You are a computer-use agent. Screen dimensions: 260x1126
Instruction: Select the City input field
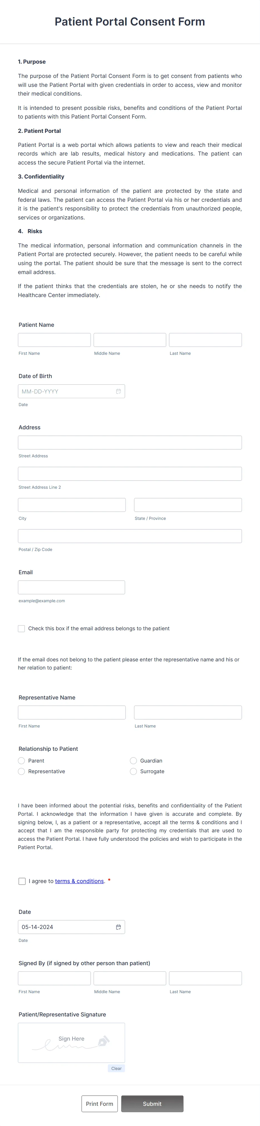[71, 505]
